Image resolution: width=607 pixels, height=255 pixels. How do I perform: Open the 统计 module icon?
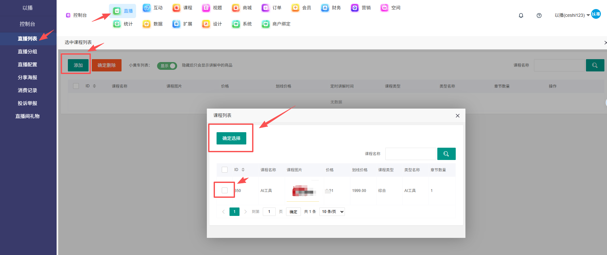click(x=117, y=24)
